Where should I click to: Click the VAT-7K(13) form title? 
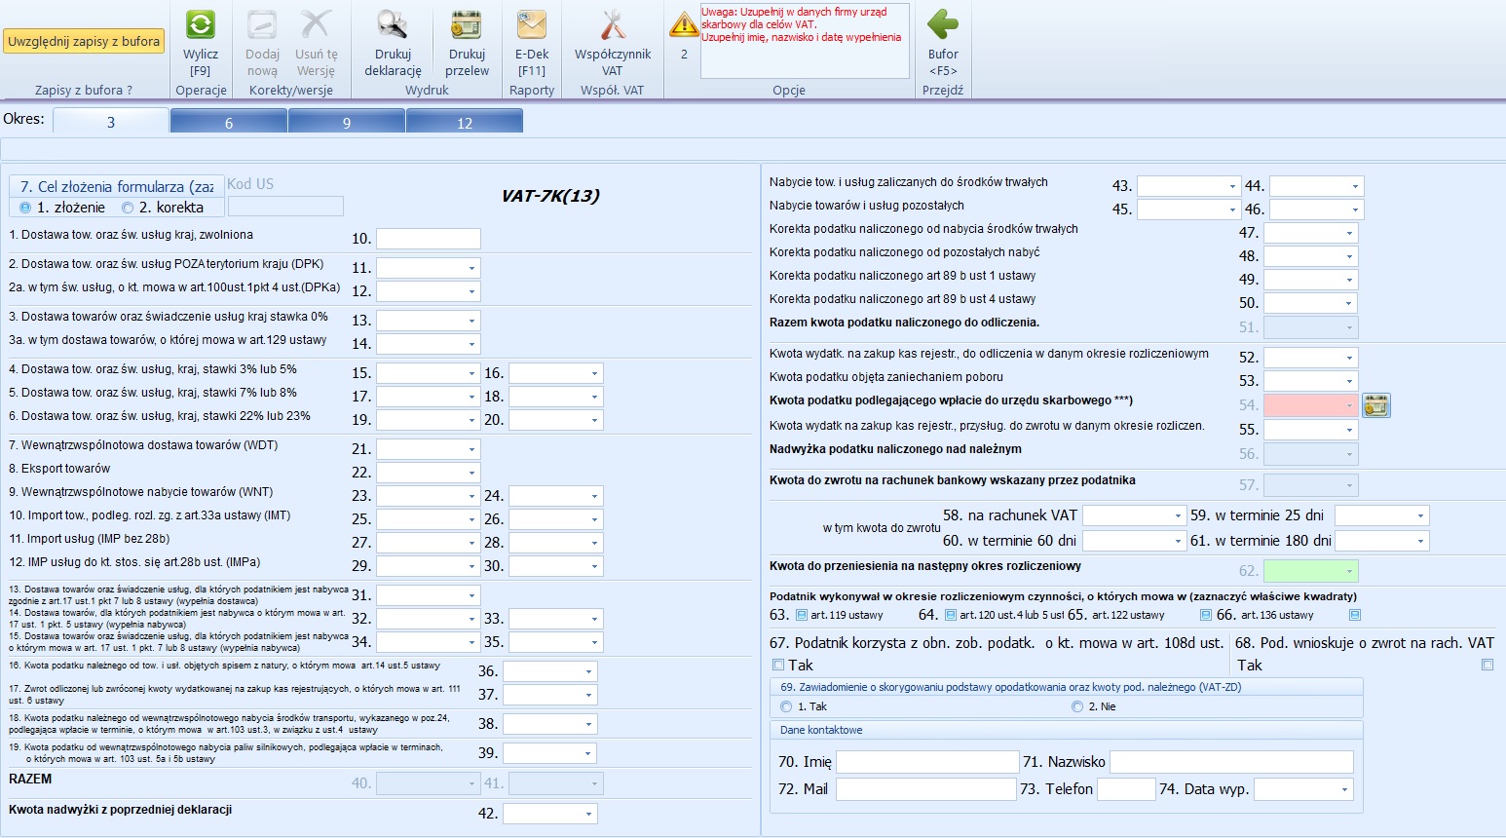tap(550, 196)
